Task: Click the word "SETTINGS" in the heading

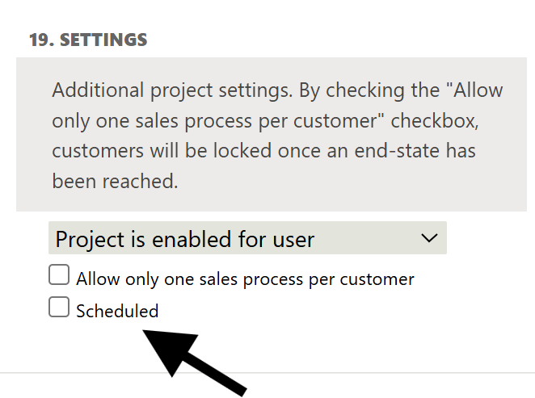Action: (102, 40)
